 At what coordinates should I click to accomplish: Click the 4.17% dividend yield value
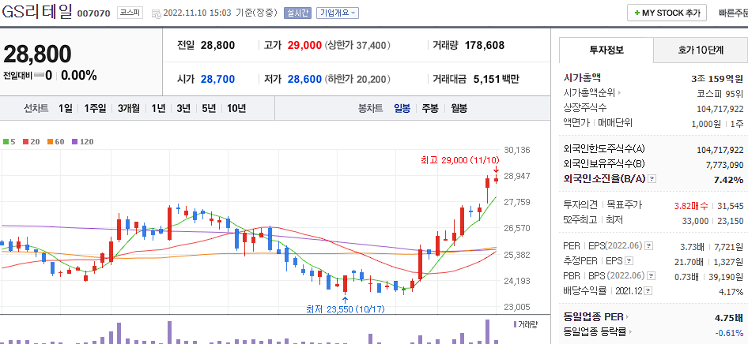coord(731,292)
